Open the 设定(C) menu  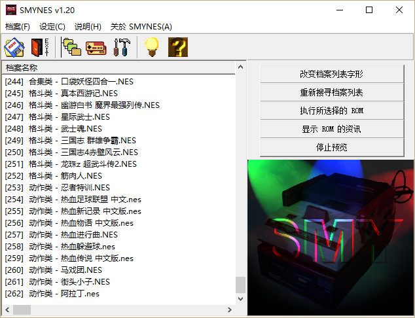[x=52, y=26]
